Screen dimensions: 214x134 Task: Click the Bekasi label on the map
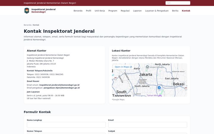click(179, 84)
